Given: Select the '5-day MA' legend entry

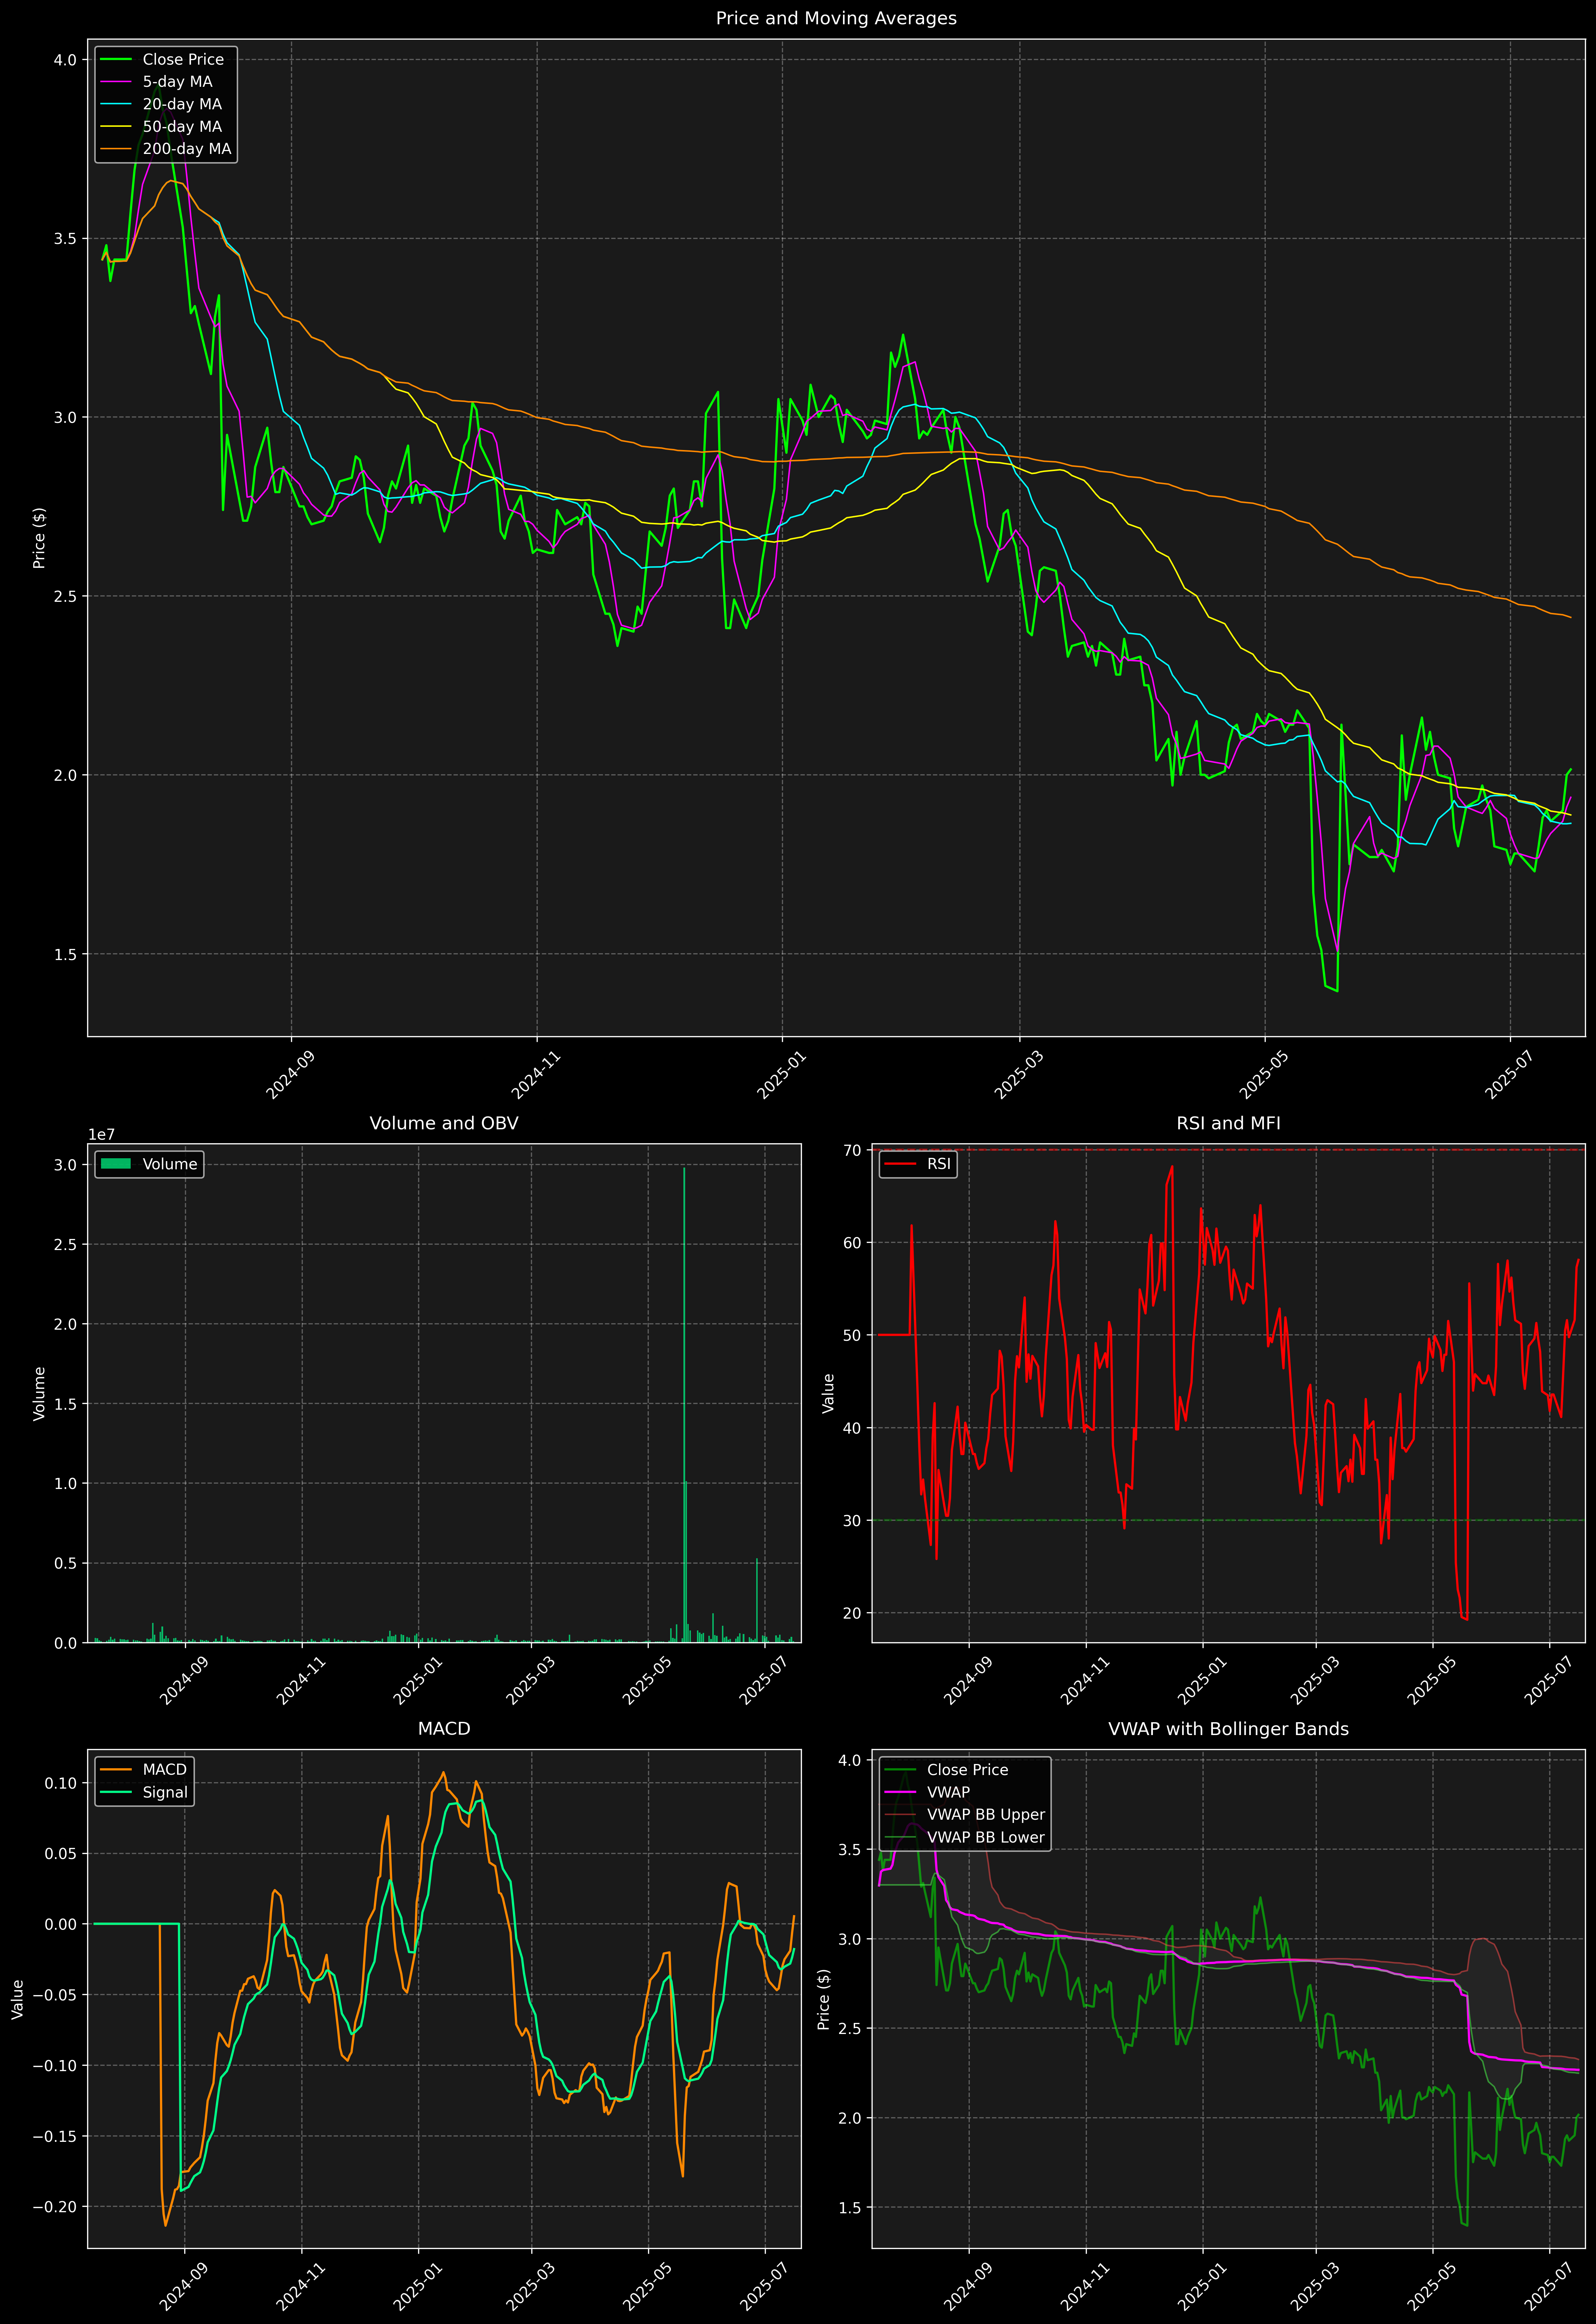Looking at the screenshot, I should point(177,82).
